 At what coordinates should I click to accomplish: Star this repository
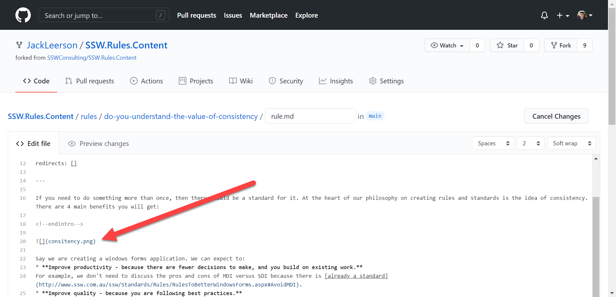pos(507,45)
